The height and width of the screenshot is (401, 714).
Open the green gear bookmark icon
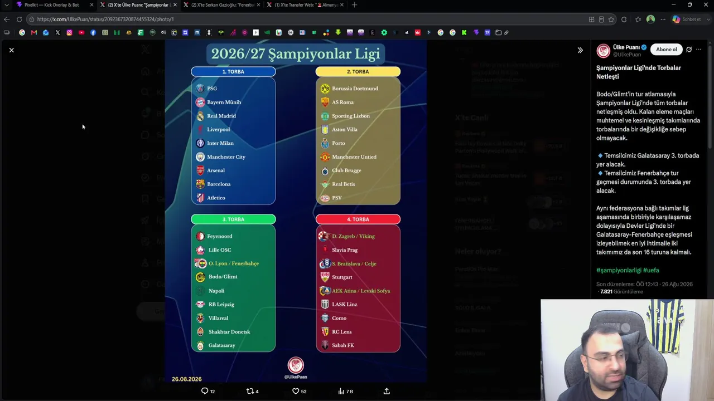coord(384,32)
